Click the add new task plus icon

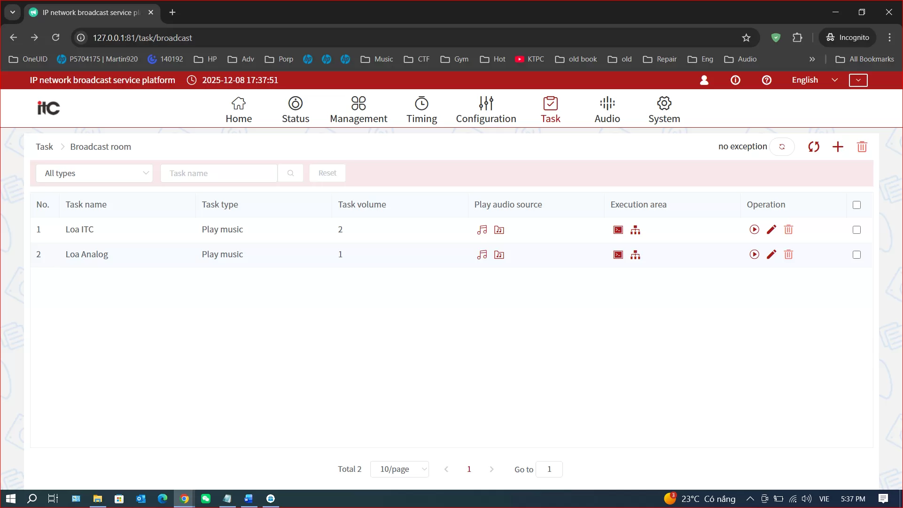coord(838,147)
